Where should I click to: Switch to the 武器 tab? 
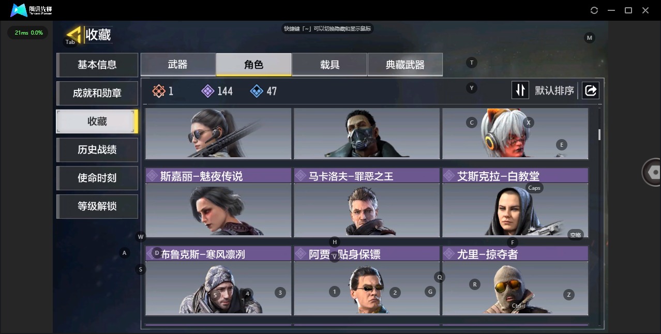click(178, 65)
